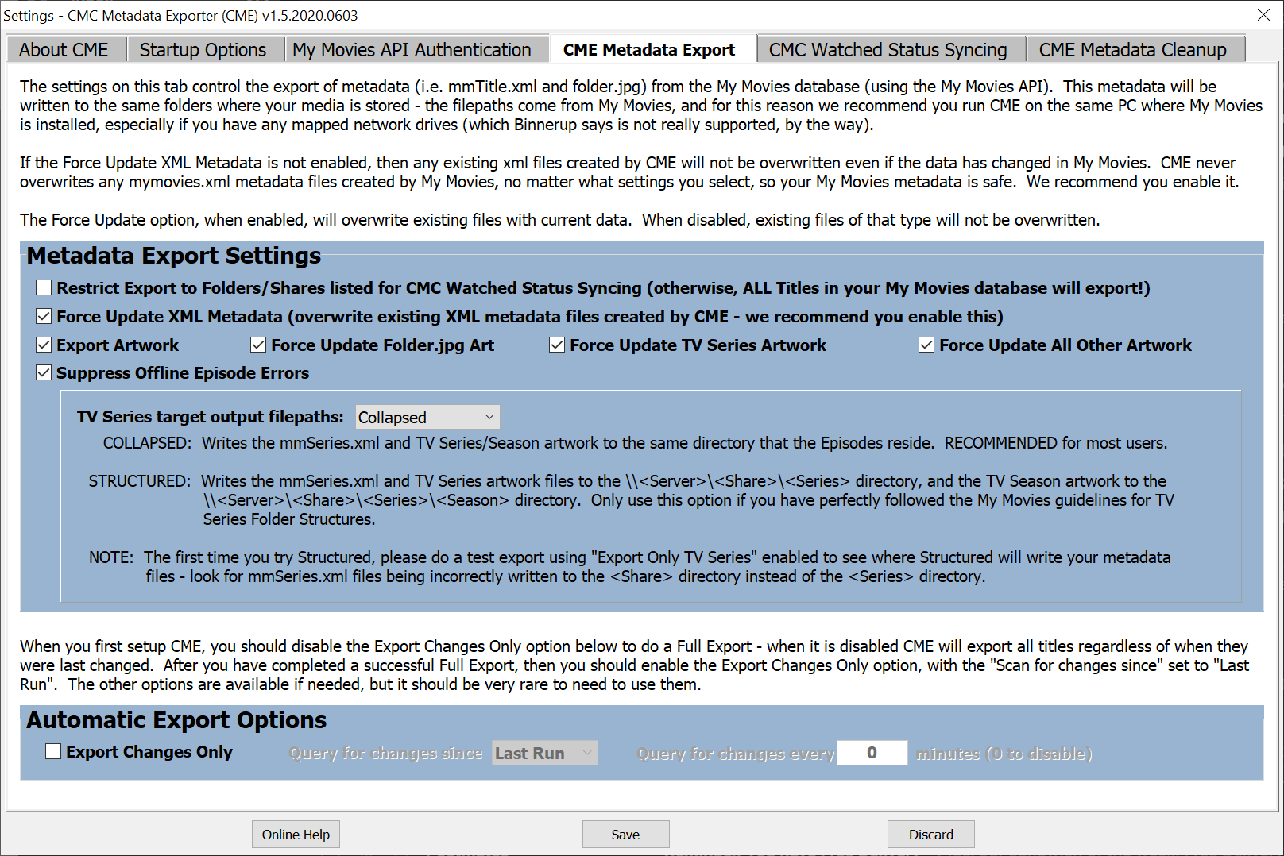Click the Automatic Export Options heading

tap(176, 720)
